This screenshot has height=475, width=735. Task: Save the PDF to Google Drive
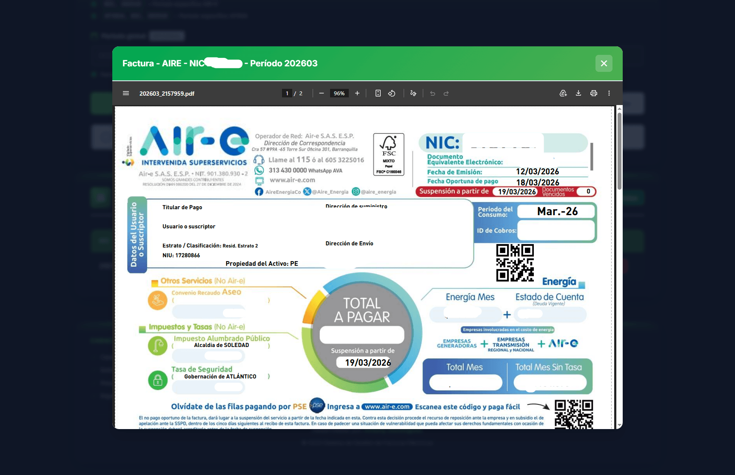tap(563, 93)
